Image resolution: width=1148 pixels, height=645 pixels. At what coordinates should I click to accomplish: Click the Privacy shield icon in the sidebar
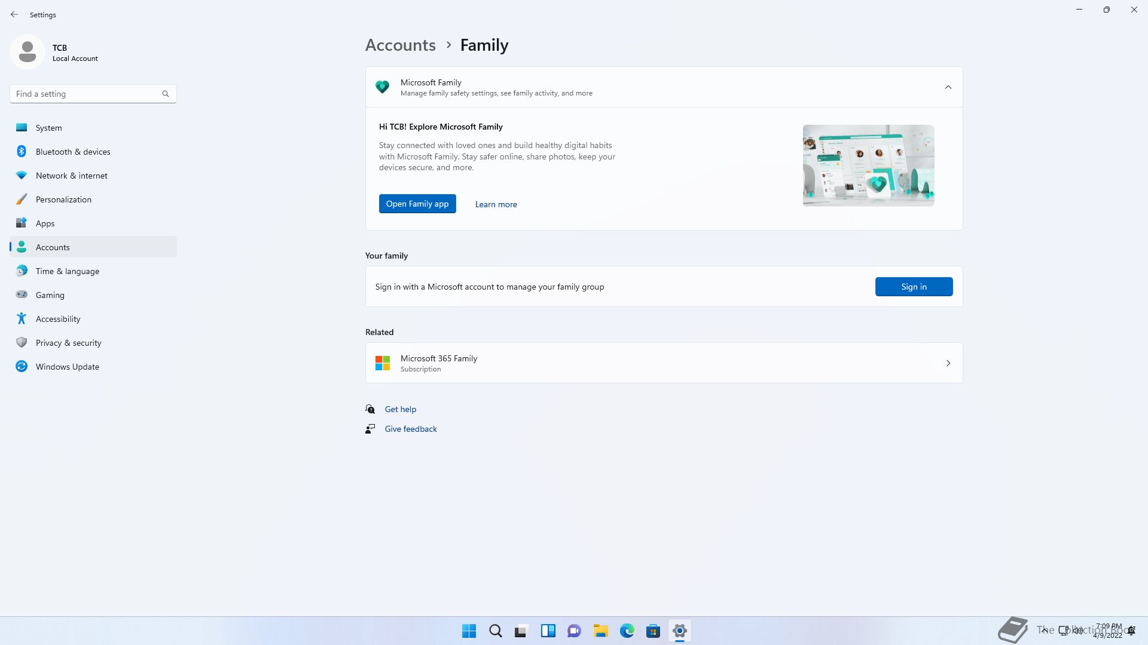coord(22,343)
